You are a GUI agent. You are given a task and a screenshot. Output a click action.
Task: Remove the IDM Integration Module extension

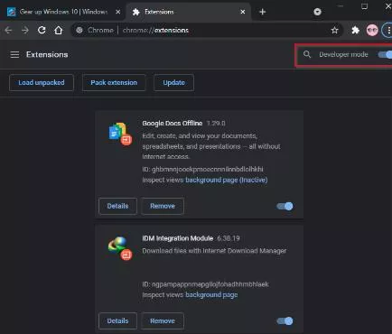click(163, 321)
